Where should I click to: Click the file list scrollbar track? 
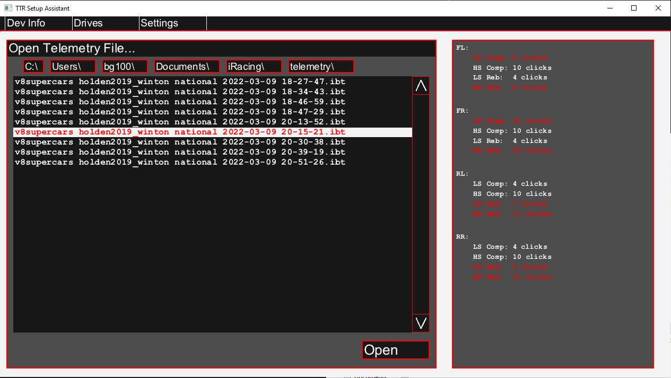pos(421,204)
